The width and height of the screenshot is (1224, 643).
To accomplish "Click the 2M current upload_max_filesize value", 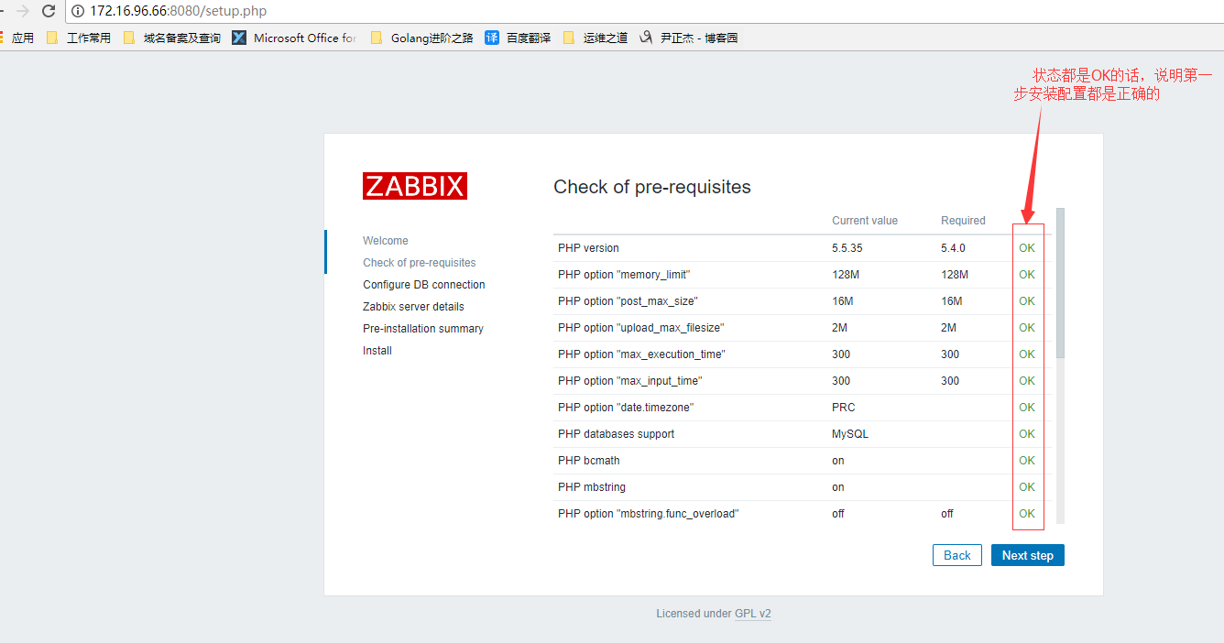I will (839, 328).
